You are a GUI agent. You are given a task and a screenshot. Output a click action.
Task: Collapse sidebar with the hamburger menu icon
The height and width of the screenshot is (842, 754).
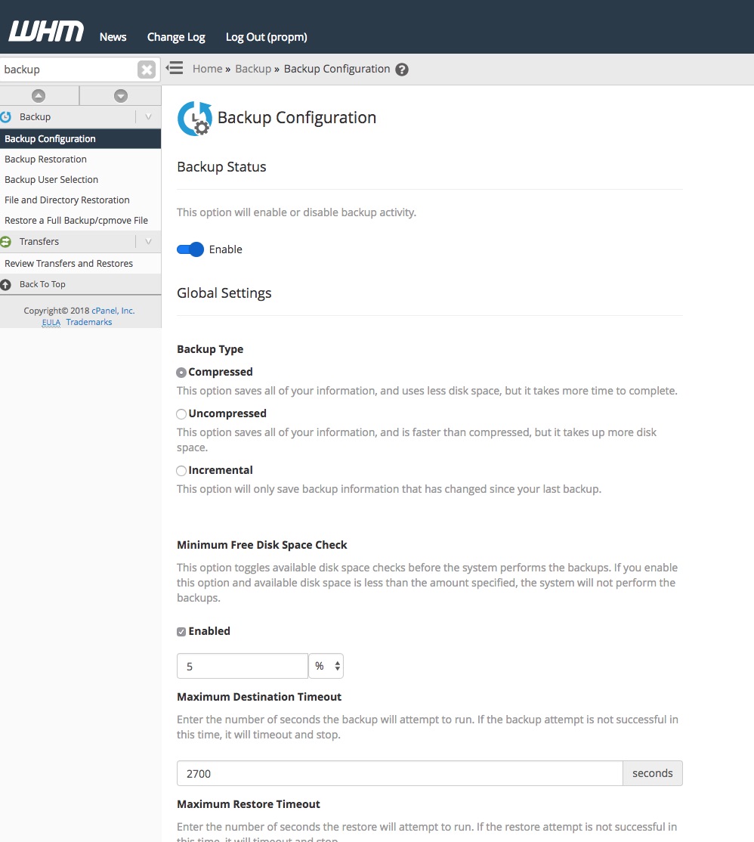coord(175,68)
